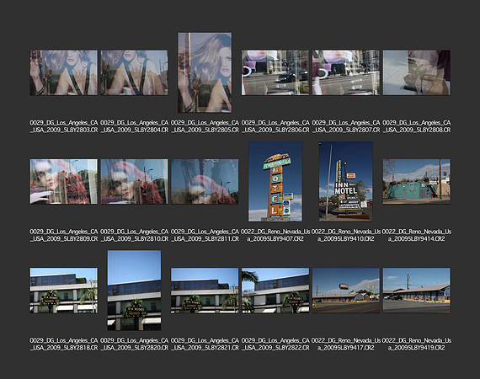
Task: Open Inn Motel sign thumbnail 5L8Y9410
Action: point(346,181)
